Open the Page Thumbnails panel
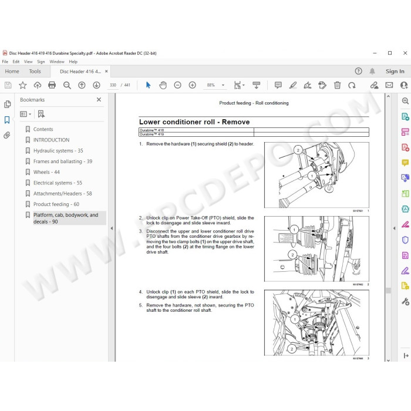Screen dimensions: 411x411 pyautogui.click(x=7, y=105)
